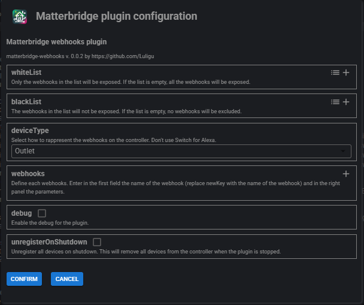Image resolution: width=364 pixels, height=305 pixels.
Task: Click the blackList heading text
Action: [26, 102]
